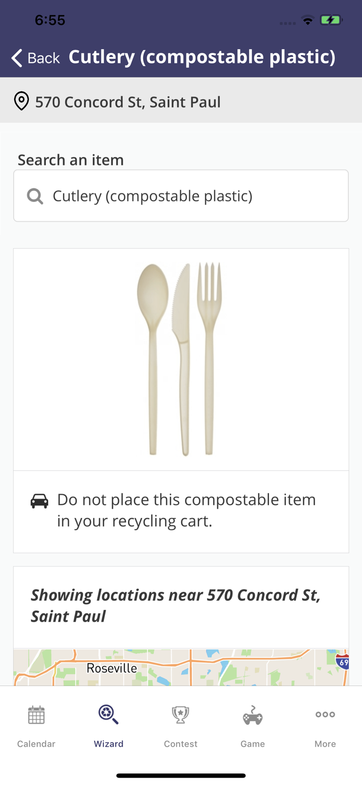Open the More options menu
362x785 pixels.
click(x=325, y=714)
